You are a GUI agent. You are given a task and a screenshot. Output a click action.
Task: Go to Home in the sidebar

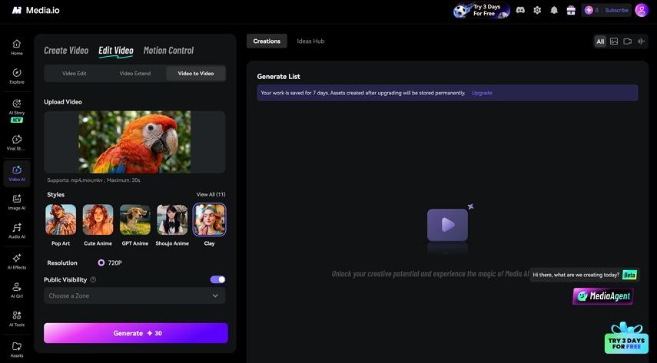(17, 48)
